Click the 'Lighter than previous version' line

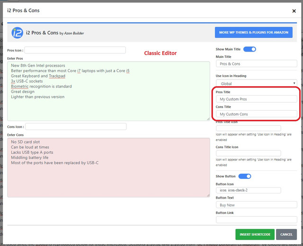click(38, 97)
